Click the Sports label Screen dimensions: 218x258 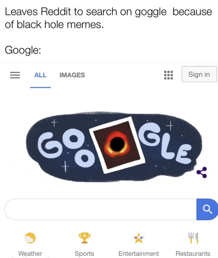click(84, 253)
